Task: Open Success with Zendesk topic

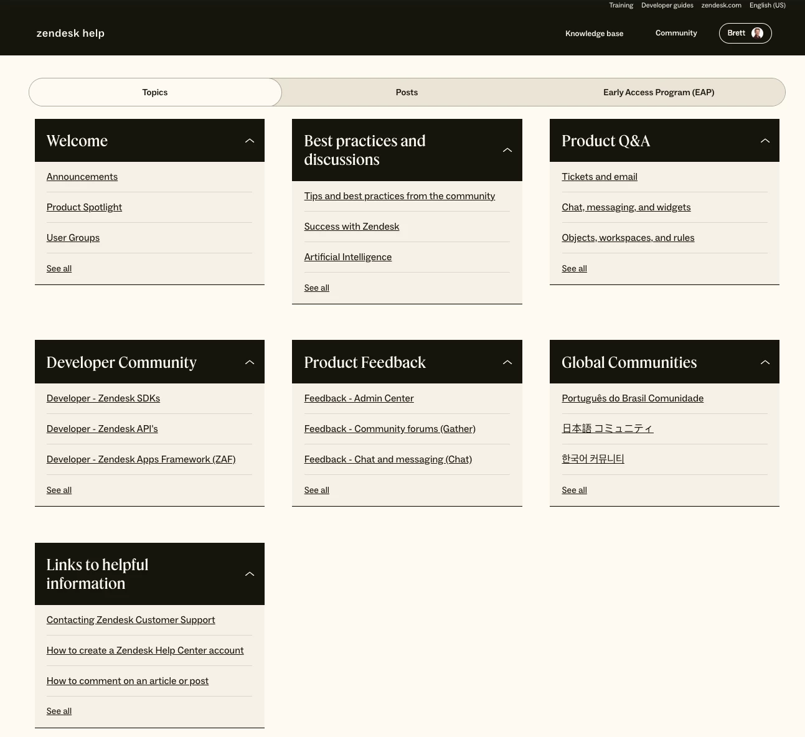Action: tap(352, 227)
